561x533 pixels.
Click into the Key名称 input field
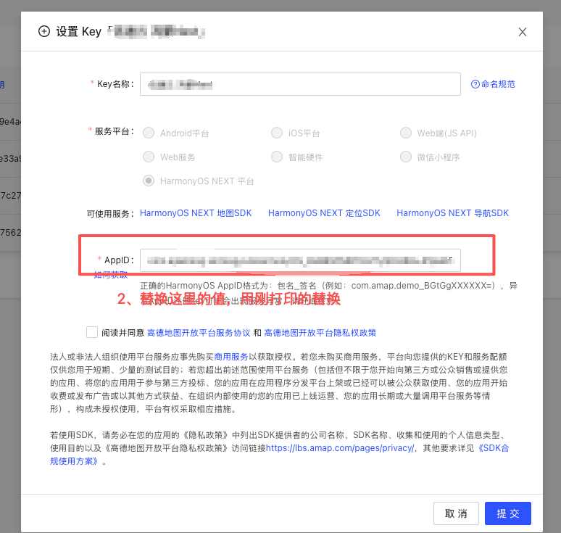pyautogui.click(x=300, y=84)
